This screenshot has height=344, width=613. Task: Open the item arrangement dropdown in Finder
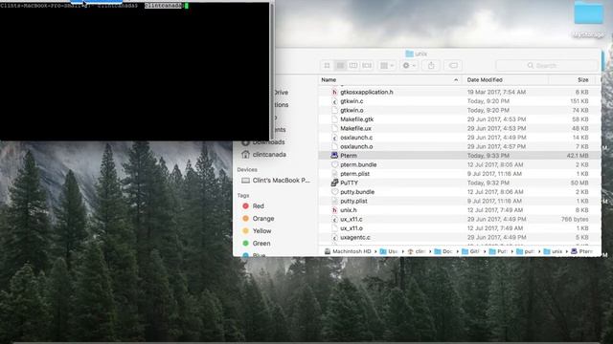point(387,66)
